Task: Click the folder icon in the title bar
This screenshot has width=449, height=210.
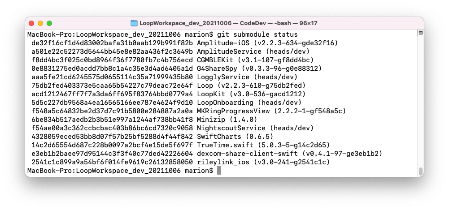Action: click(x=134, y=23)
